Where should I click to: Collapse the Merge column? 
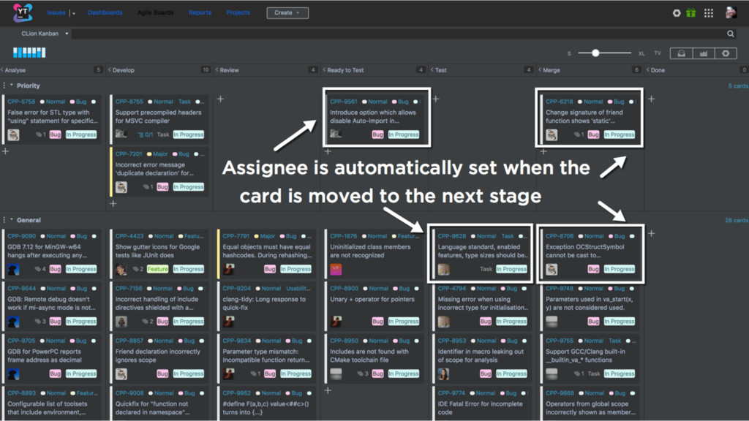click(x=540, y=69)
